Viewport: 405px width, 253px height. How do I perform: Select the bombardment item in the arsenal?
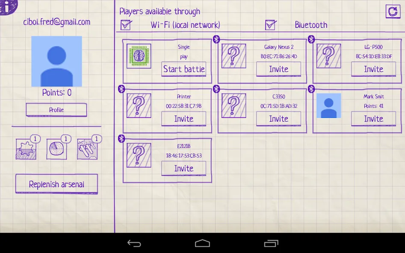click(87, 150)
